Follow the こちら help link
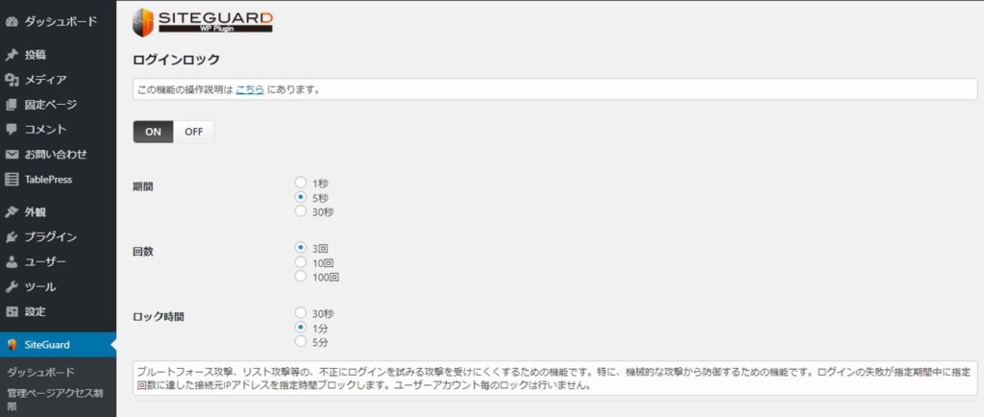The width and height of the screenshot is (984, 417). click(x=250, y=89)
